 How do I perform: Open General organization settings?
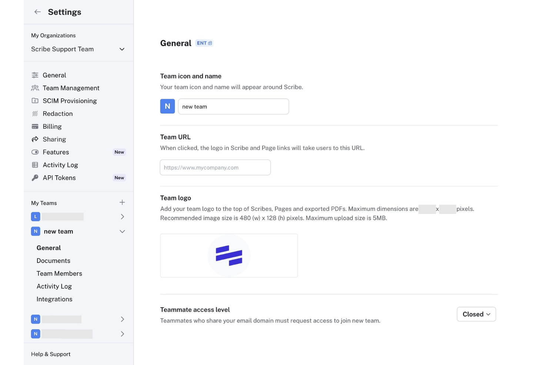(x=54, y=75)
